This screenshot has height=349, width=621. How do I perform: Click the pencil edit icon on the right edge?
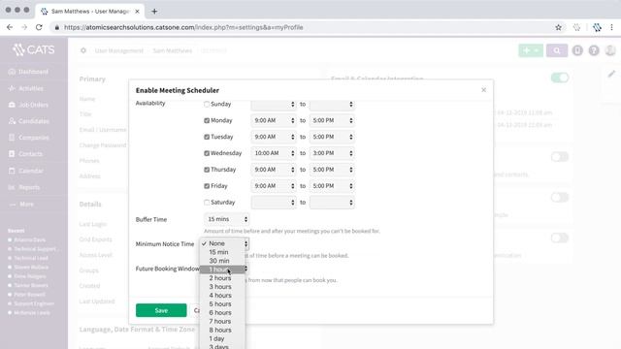[x=611, y=74]
